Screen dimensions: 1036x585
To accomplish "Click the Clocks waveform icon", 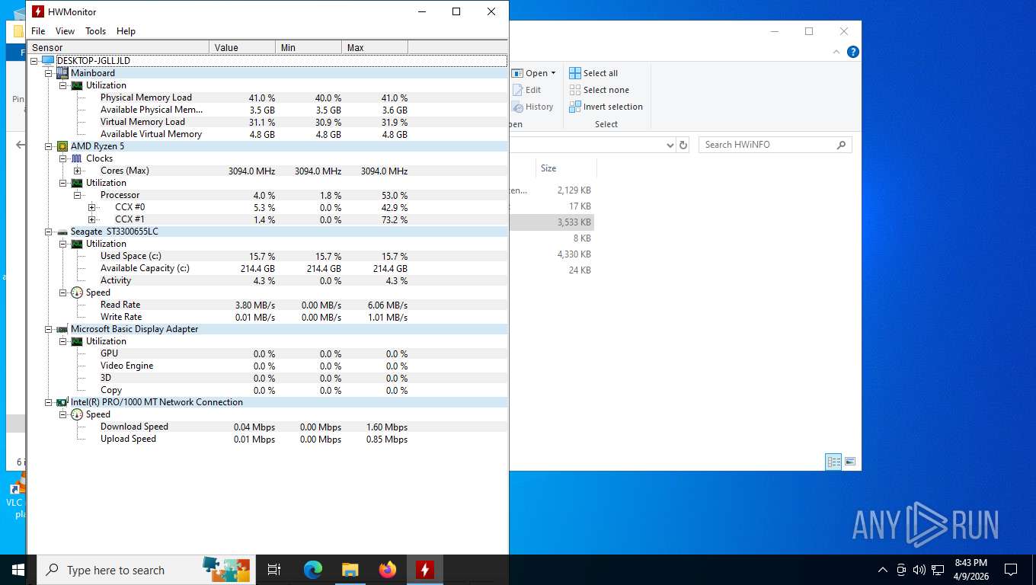I will [77, 158].
